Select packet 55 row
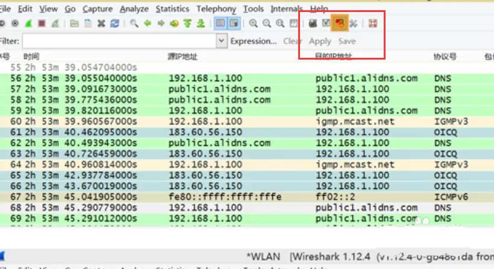Viewport: 494px width, 269px height. pos(247,67)
